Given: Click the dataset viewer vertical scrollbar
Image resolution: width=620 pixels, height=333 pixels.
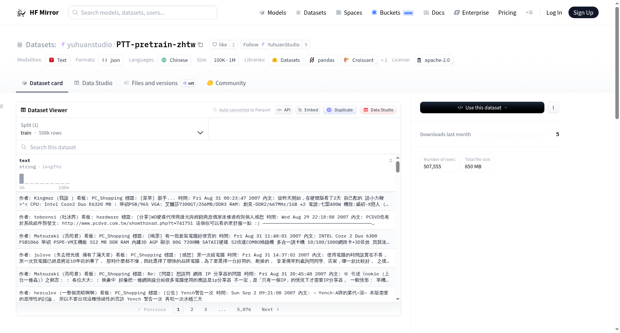Looking at the screenshot, I should 398,167.
